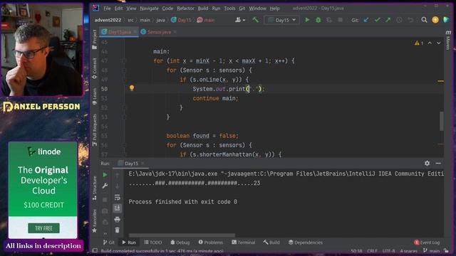Open the Problems tool window
The width and height of the screenshot is (456, 256).
[x=211, y=242]
